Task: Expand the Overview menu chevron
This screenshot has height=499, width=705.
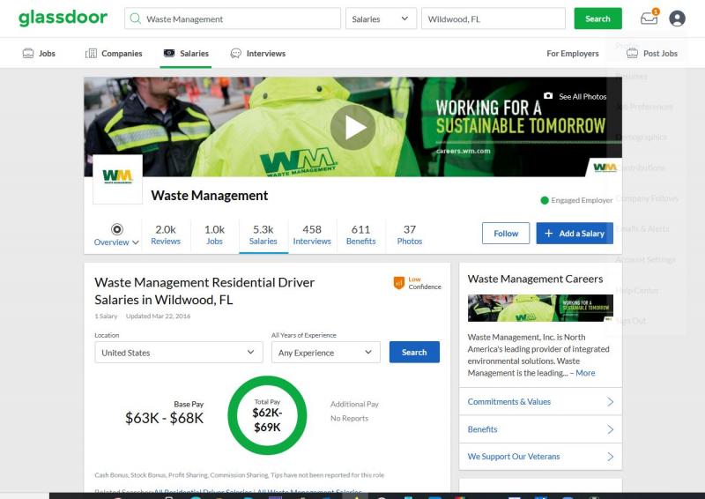Action: click(x=136, y=242)
